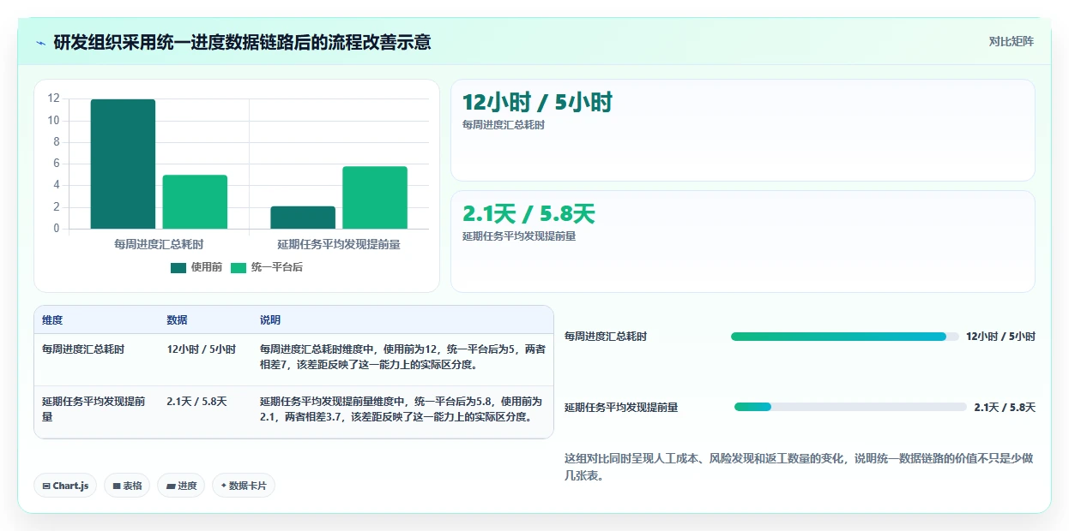Screen dimensions: 1069x531
Task: Click the 说明 column header
Action: tap(270, 320)
